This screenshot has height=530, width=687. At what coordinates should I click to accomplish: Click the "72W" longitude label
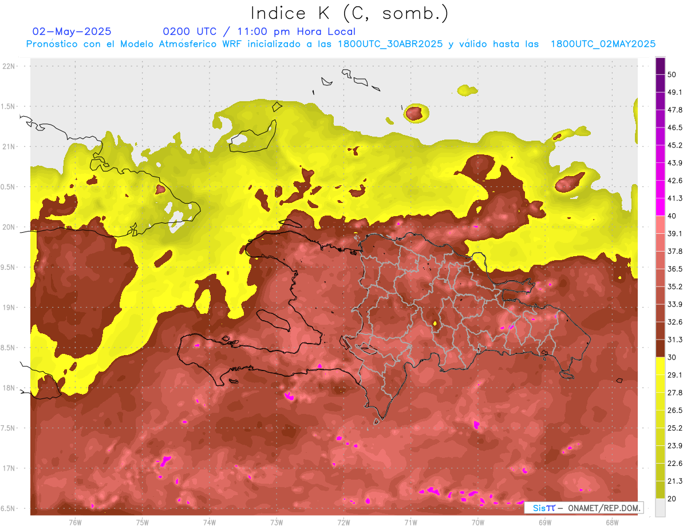(343, 523)
